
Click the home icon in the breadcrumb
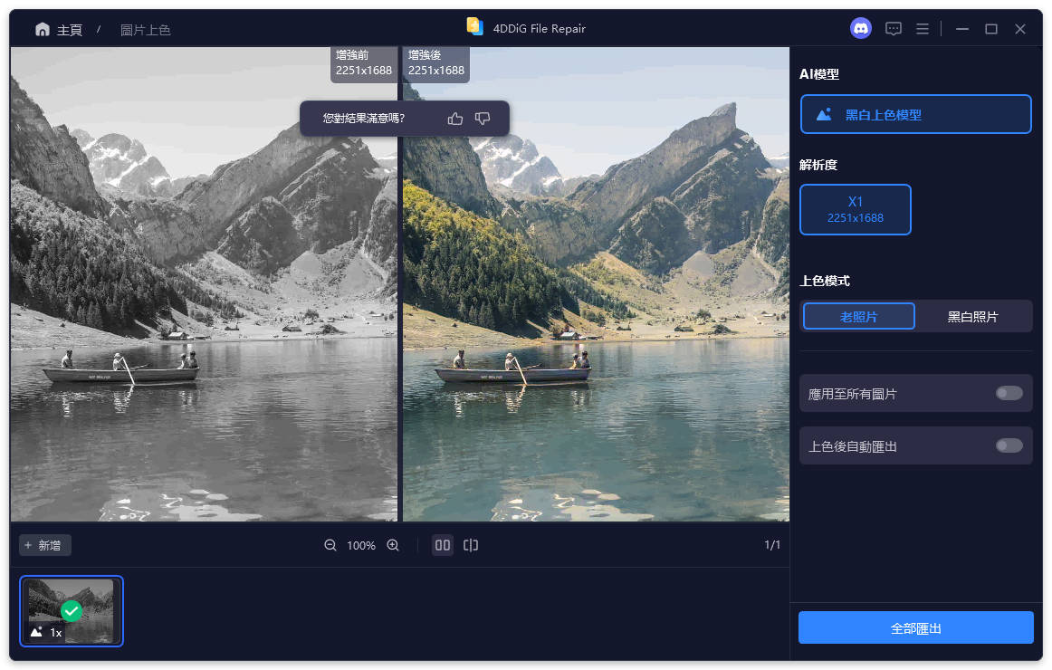(43, 28)
